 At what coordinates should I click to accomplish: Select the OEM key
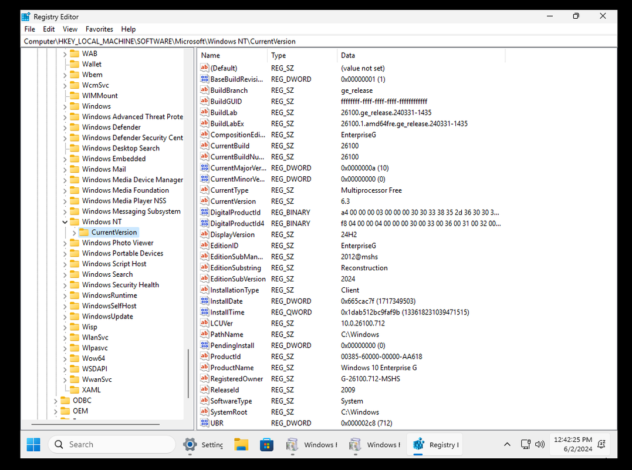tap(80, 411)
